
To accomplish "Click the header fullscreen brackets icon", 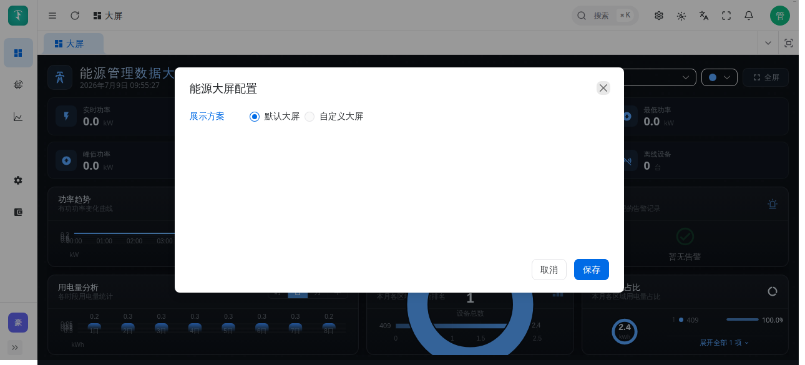I will (x=726, y=16).
